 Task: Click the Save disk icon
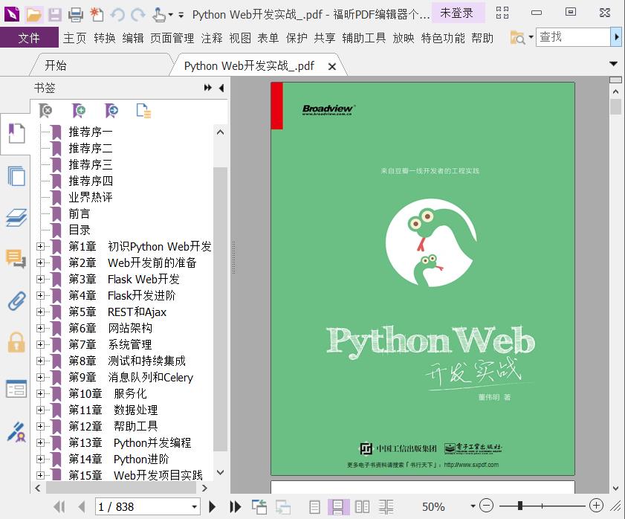[x=55, y=15]
